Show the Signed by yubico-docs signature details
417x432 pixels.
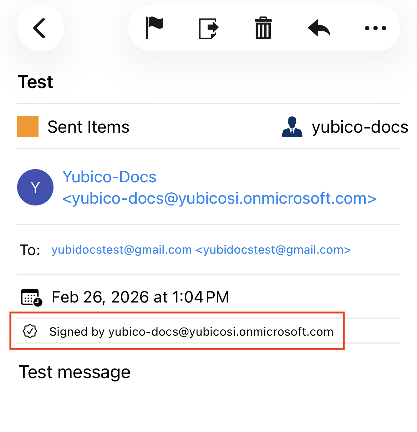(x=191, y=332)
